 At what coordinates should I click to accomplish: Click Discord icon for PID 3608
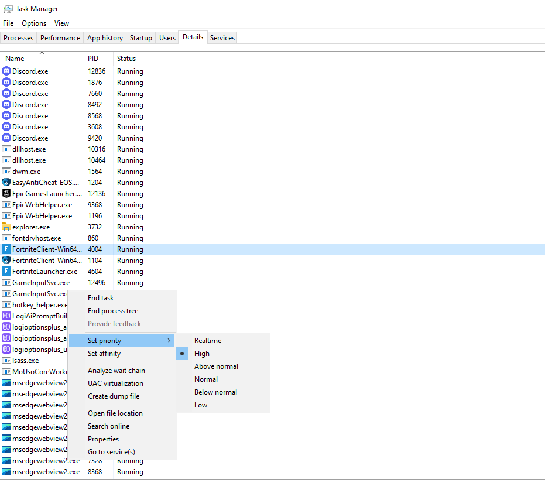(x=6, y=127)
